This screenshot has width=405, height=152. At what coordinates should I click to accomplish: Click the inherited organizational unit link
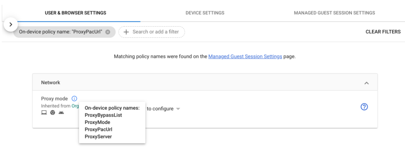click(x=75, y=106)
